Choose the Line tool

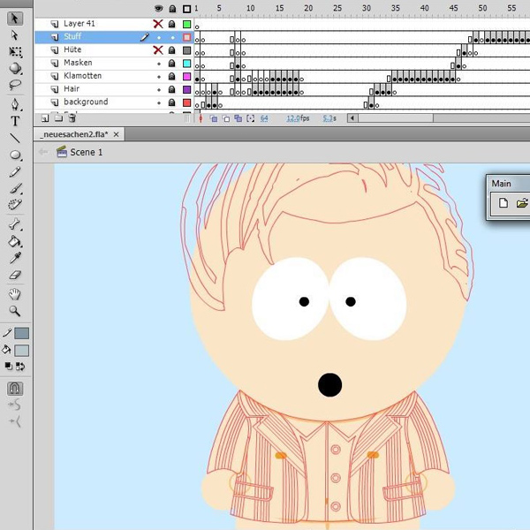click(x=15, y=138)
